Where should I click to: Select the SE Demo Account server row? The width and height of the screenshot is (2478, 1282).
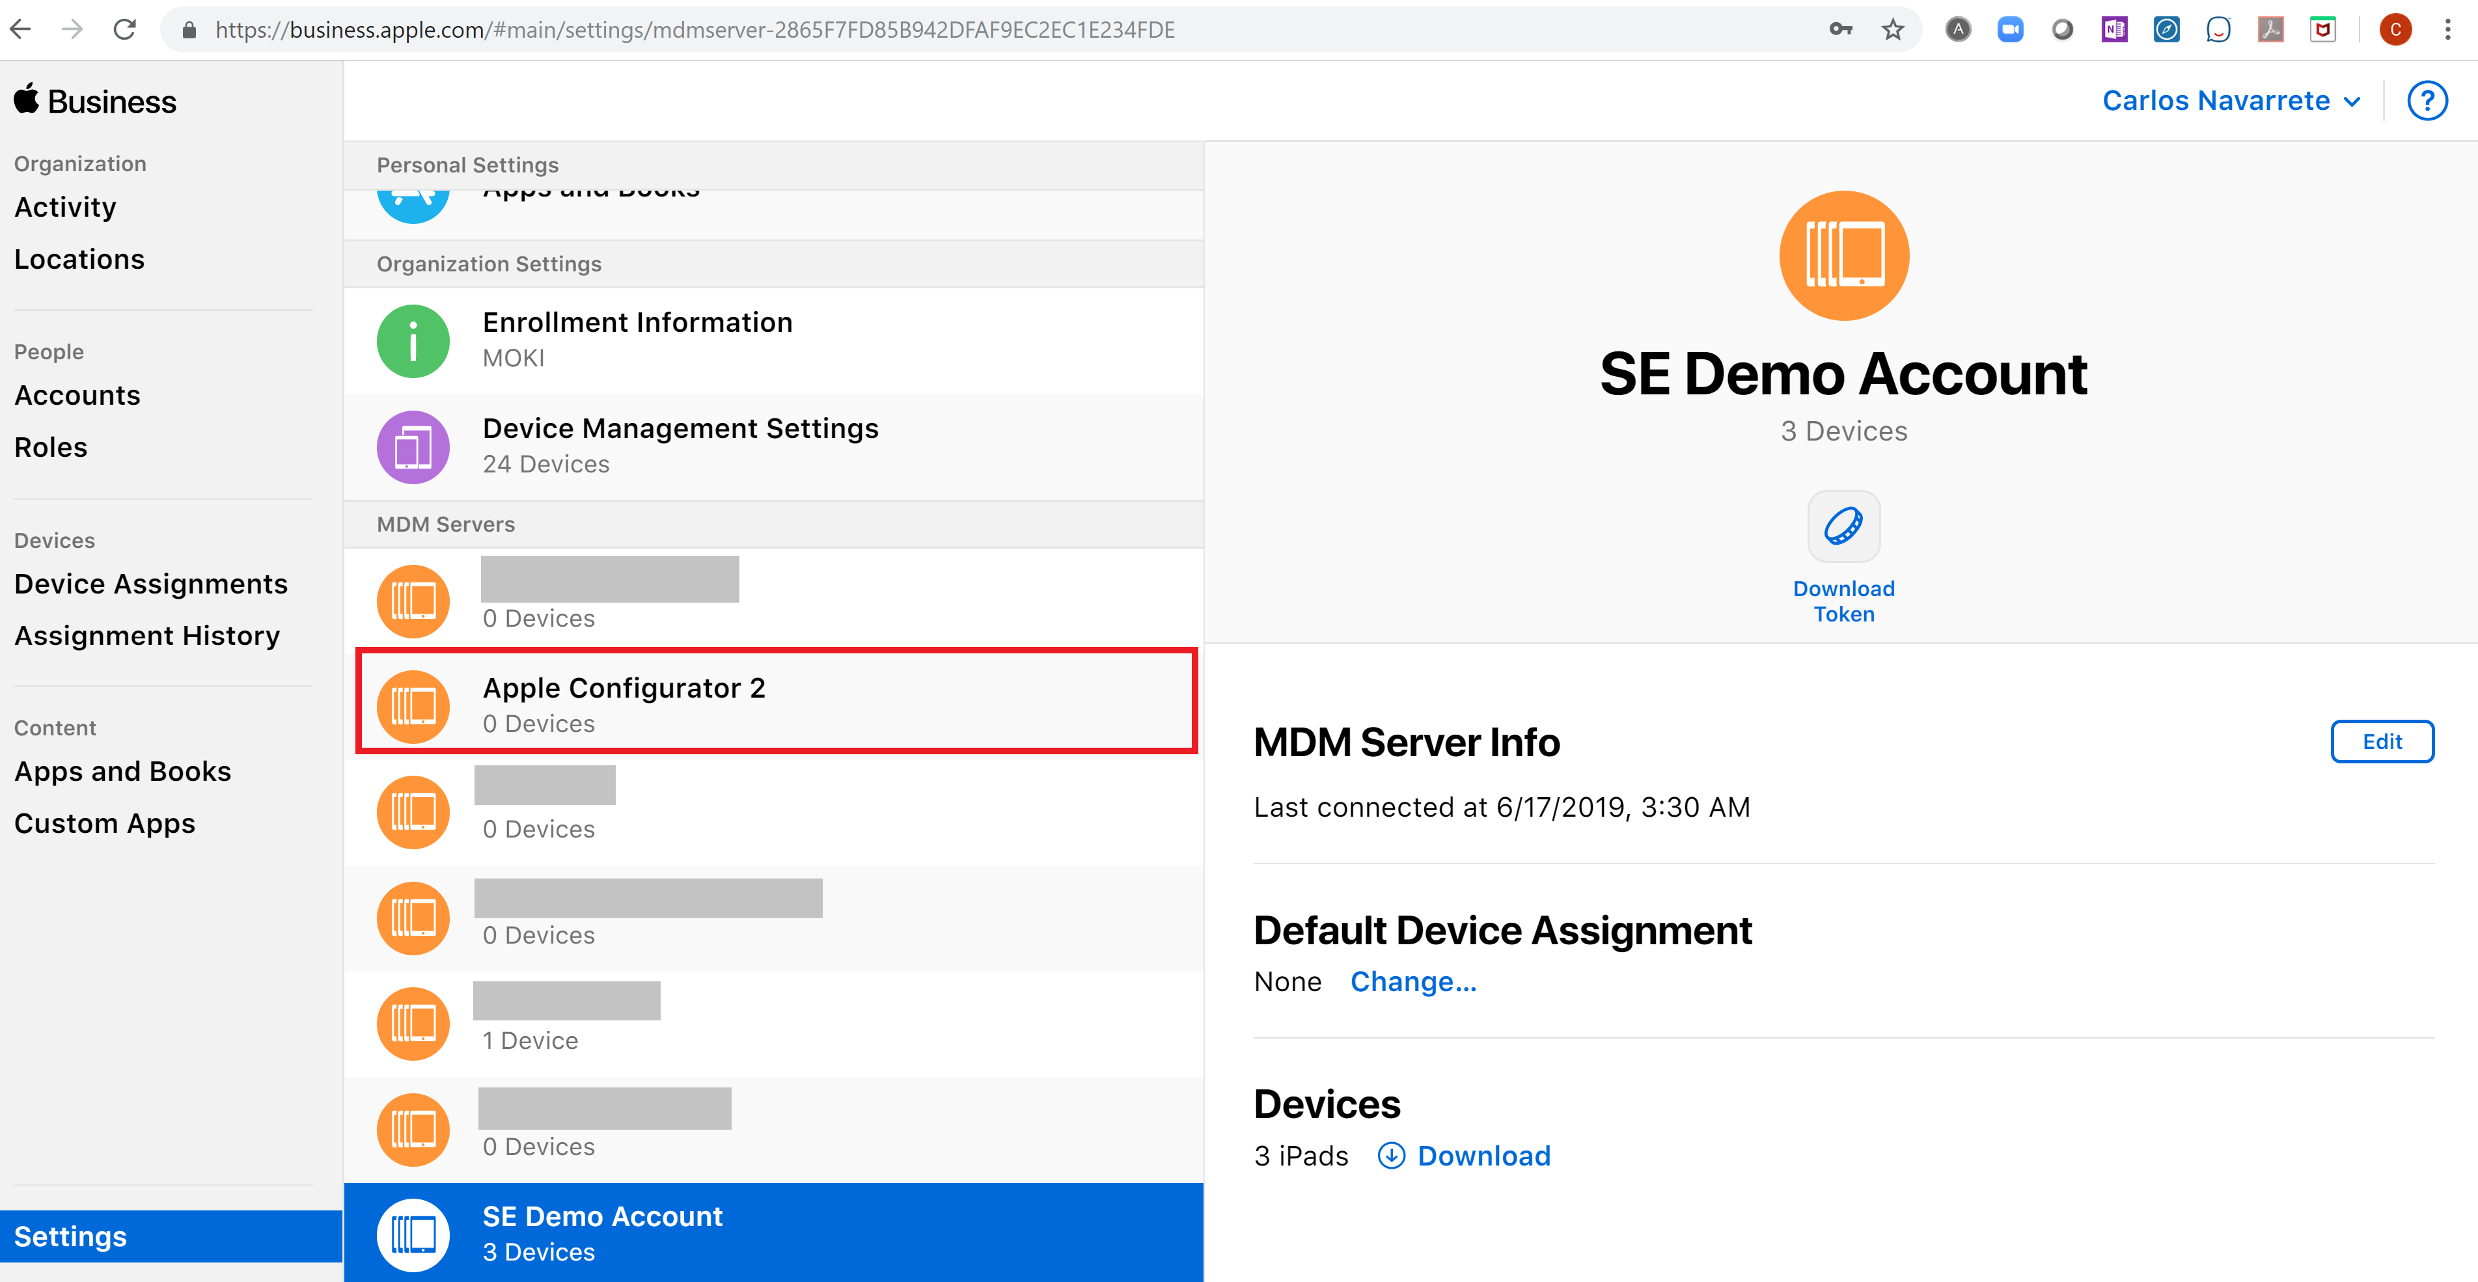click(773, 1233)
